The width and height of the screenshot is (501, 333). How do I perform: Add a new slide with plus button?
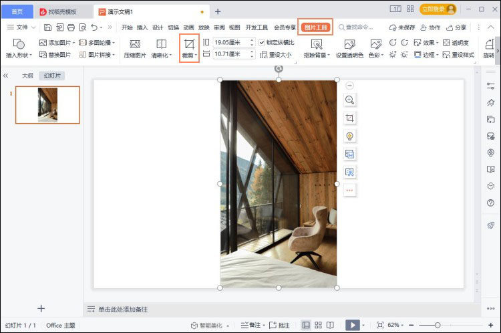(41, 308)
